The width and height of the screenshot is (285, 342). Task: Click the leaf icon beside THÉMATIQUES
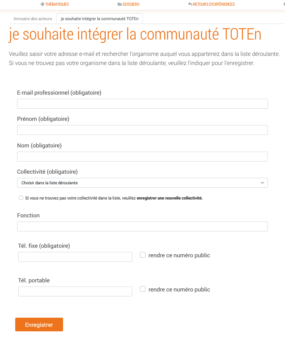coord(42,5)
